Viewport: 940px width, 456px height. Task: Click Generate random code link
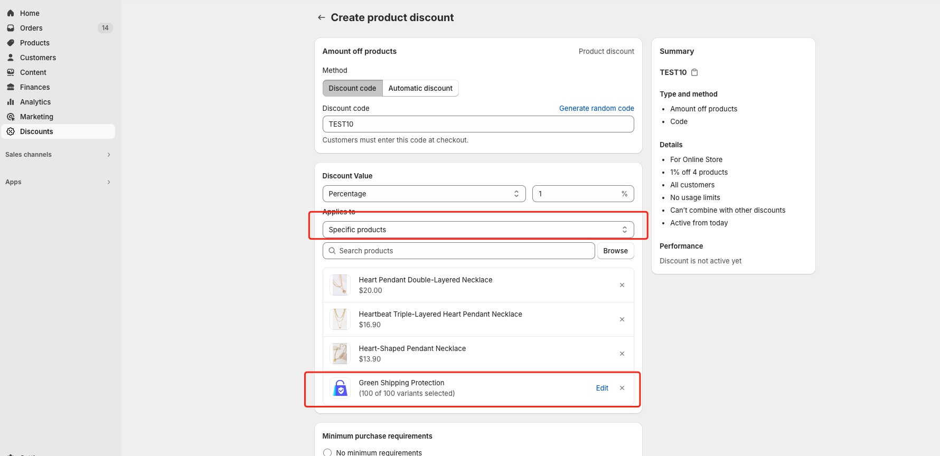pos(596,108)
